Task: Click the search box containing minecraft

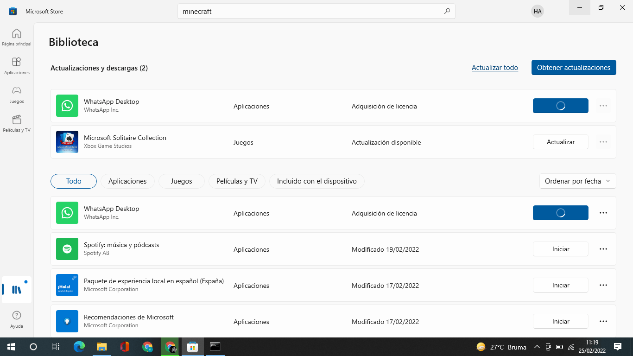Action: (316, 12)
